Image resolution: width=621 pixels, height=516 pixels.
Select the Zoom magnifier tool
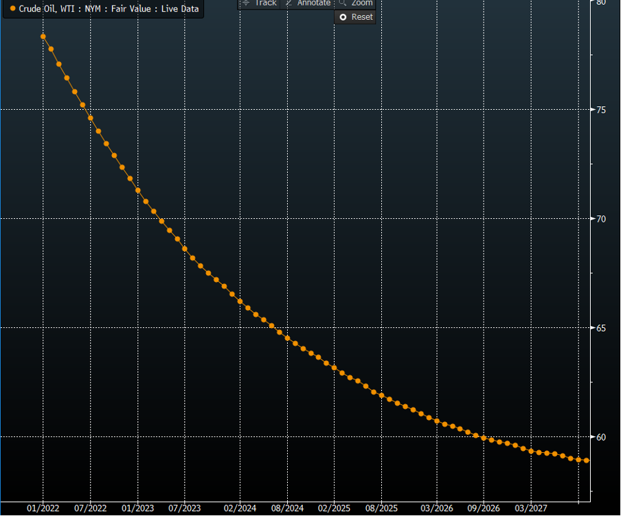click(x=356, y=3)
